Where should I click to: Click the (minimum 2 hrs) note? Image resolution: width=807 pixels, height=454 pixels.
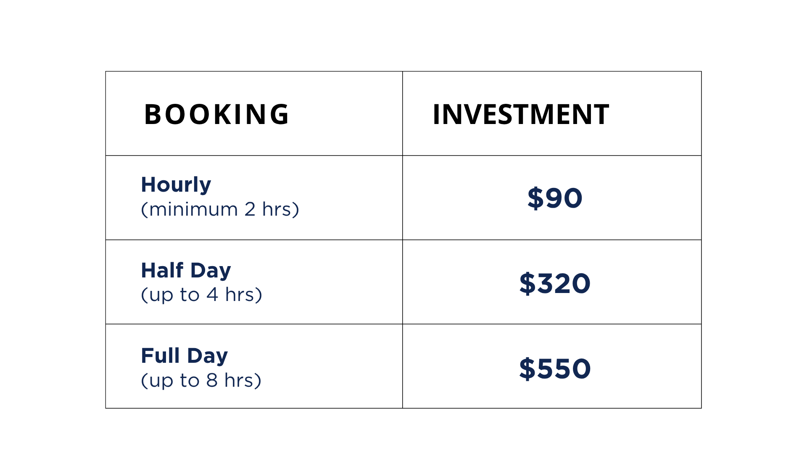220,209
